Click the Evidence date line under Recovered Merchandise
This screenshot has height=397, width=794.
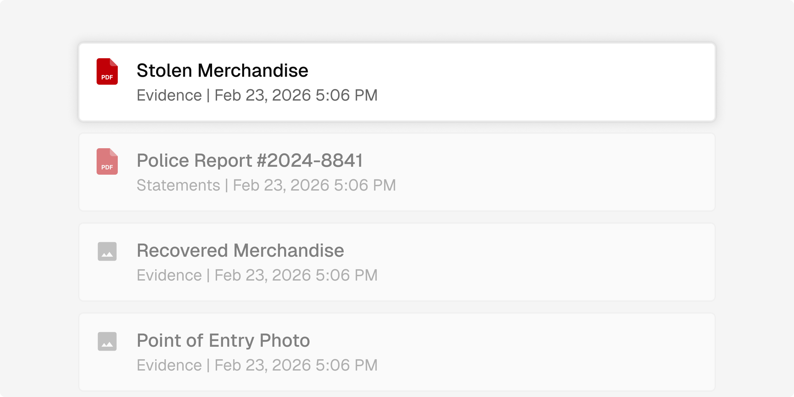pyautogui.click(x=257, y=275)
